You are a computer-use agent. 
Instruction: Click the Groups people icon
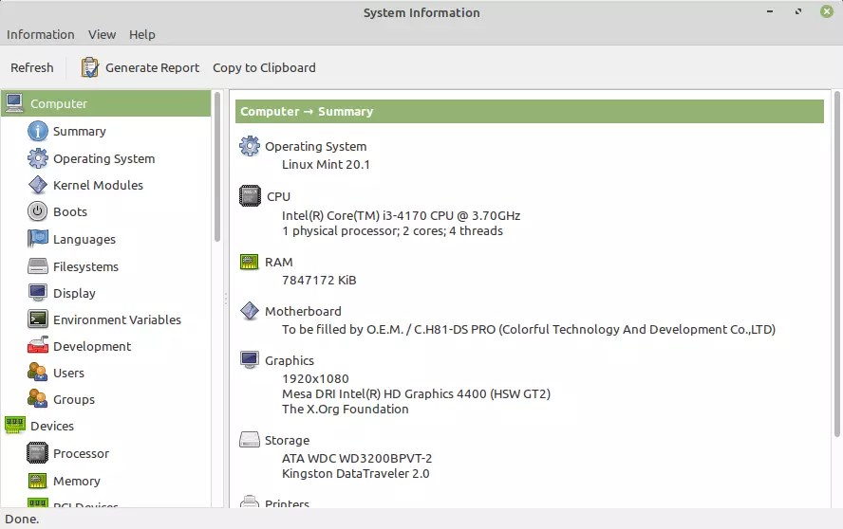point(38,399)
